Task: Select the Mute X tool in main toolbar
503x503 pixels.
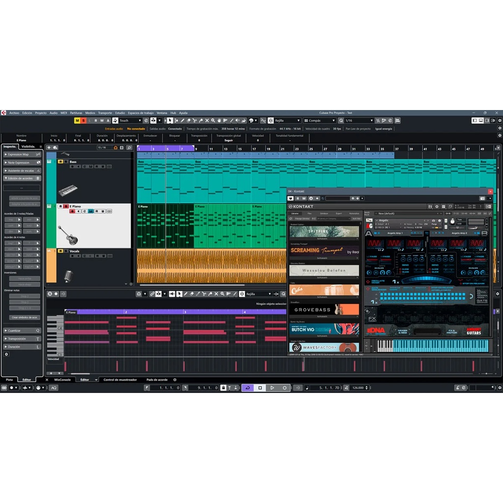Action: tap(207, 121)
